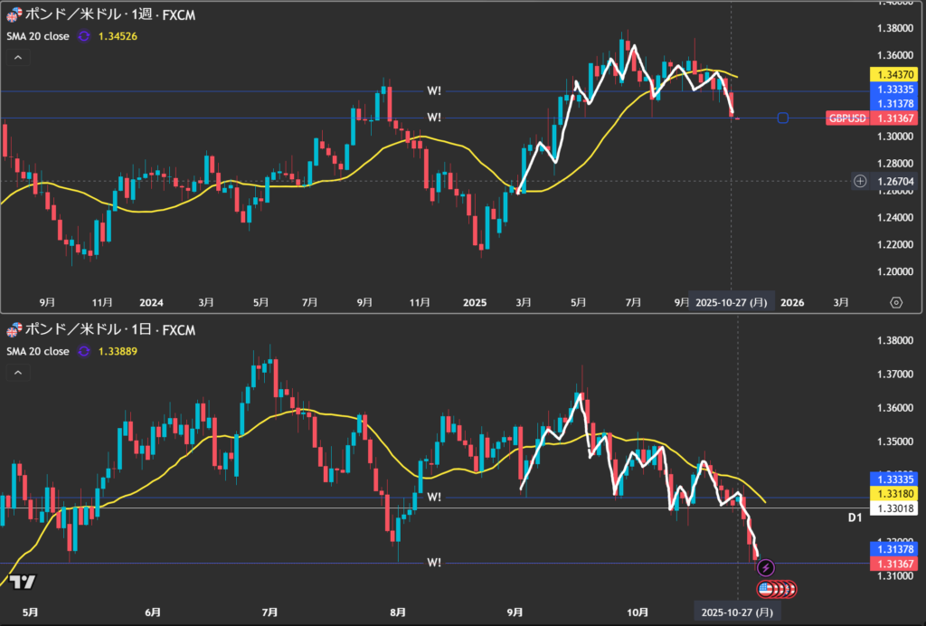Click the TradingView logo on the daily chart

point(24,582)
